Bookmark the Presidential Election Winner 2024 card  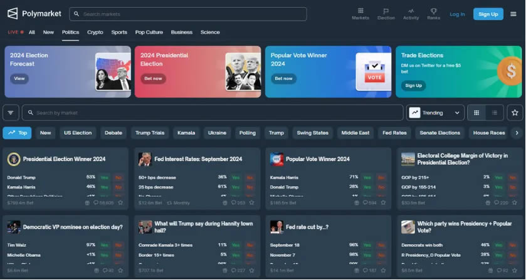tap(121, 203)
